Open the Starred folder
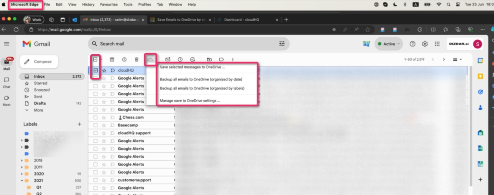Screen dimensions: 494x195 pos(41,83)
